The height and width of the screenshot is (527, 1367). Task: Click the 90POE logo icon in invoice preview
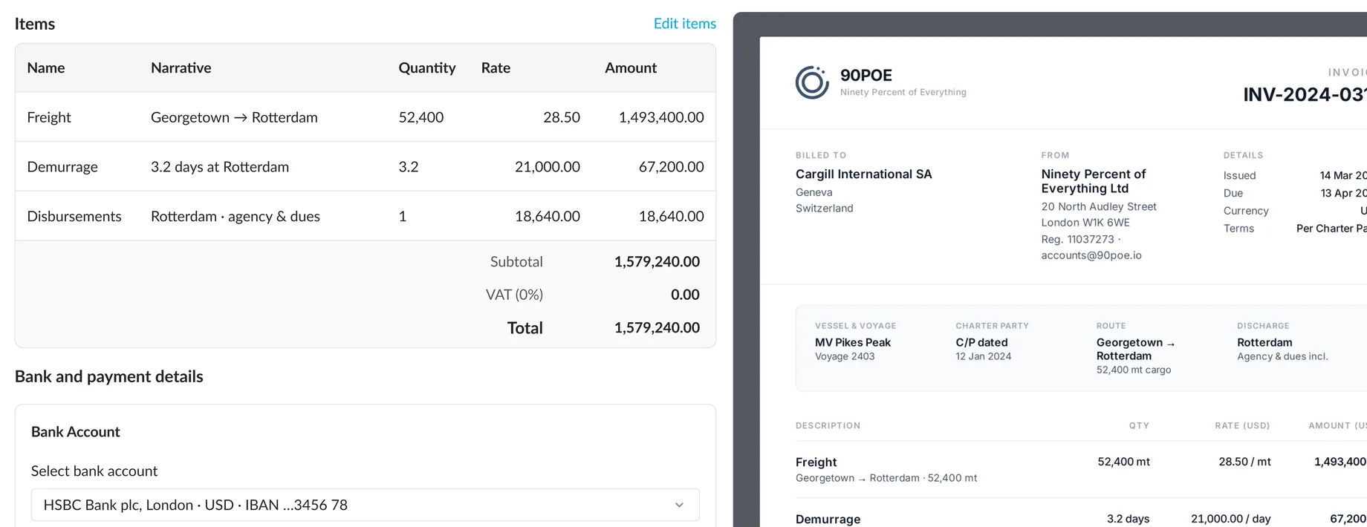tap(812, 82)
